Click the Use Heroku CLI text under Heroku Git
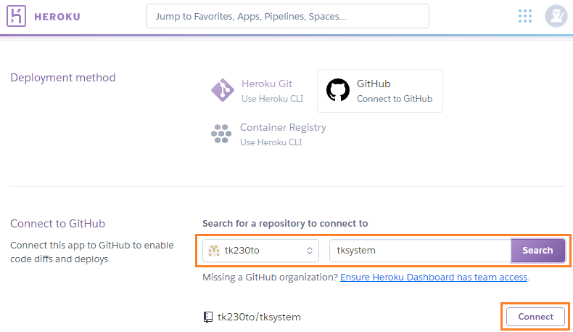 click(x=272, y=99)
